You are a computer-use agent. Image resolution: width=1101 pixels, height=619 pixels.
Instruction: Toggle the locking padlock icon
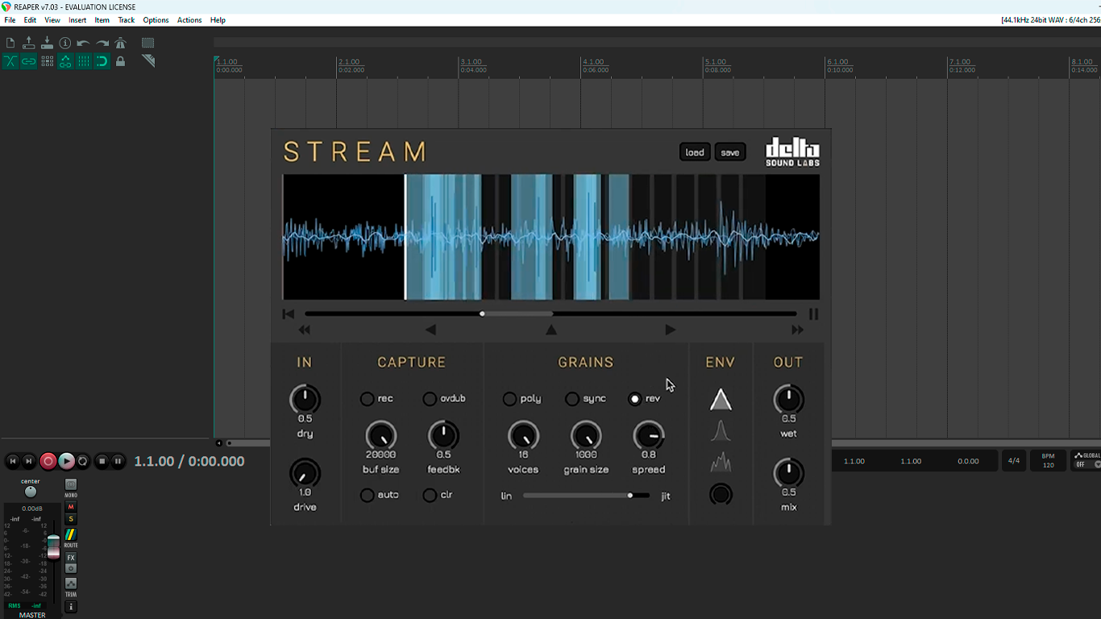click(121, 61)
